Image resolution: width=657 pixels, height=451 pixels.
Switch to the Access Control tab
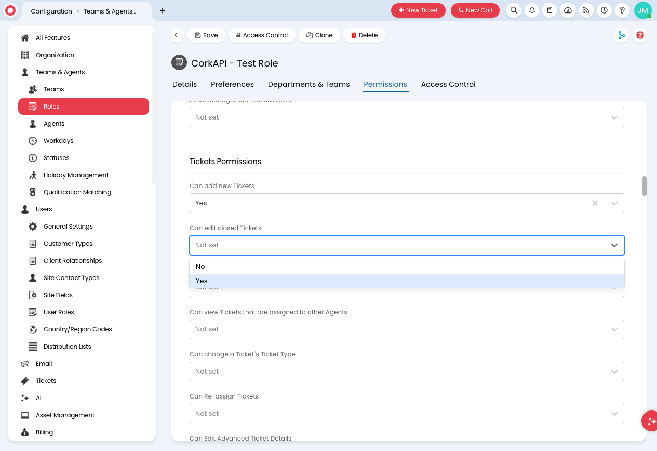click(448, 84)
